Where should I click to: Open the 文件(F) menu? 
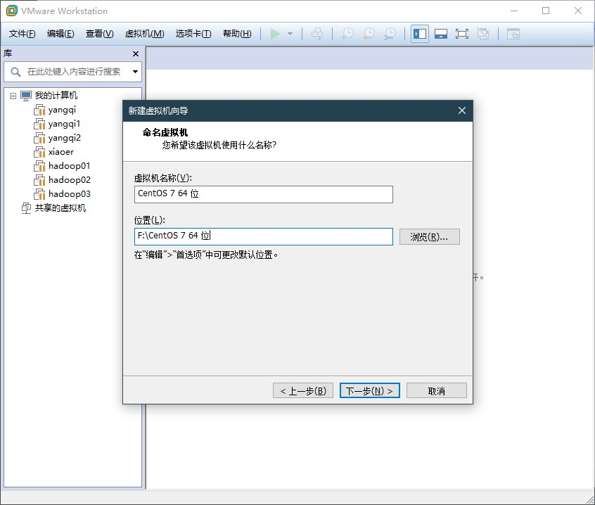pyautogui.click(x=22, y=34)
